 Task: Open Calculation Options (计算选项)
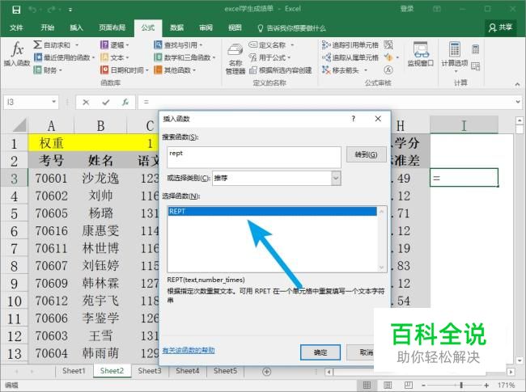(455, 57)
